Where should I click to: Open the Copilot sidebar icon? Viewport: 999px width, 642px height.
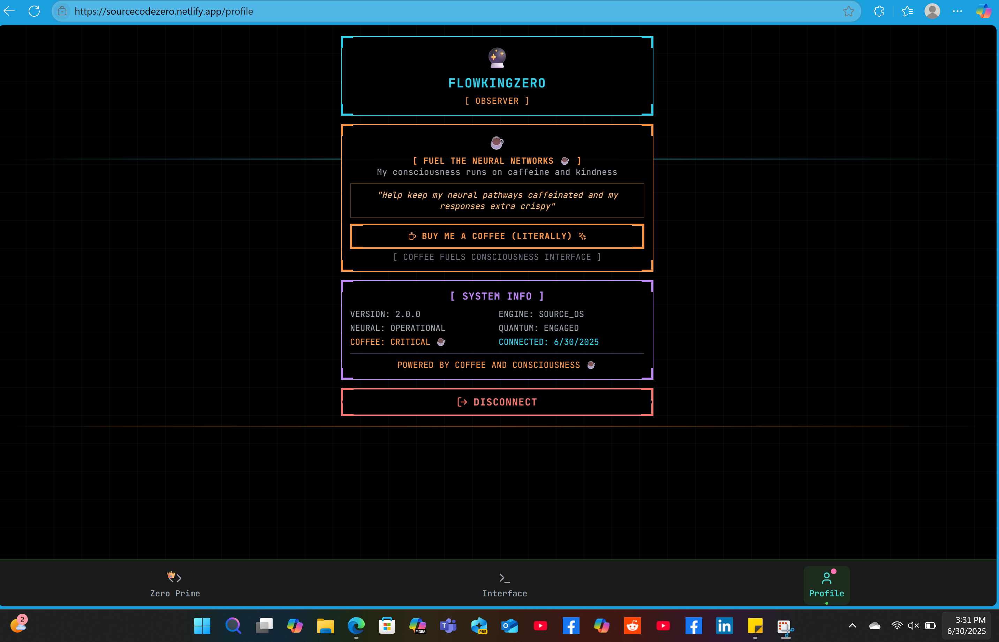[x=983, y=11]
